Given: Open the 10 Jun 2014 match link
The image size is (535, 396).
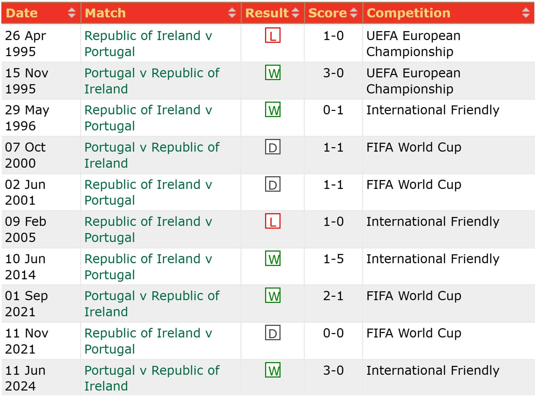Looking at the screenshot, I should tap(148, 267).
